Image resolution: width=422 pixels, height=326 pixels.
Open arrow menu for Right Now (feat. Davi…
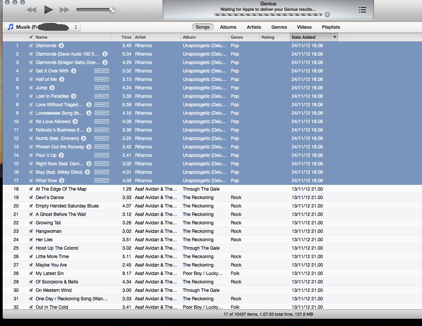pos(89,164)
